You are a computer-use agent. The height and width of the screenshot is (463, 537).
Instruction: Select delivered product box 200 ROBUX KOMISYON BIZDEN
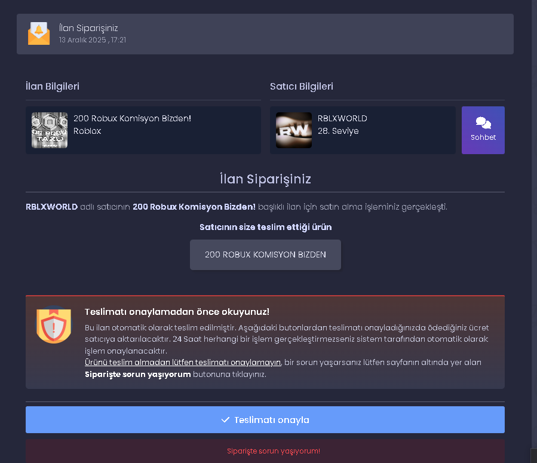[265, 255]
